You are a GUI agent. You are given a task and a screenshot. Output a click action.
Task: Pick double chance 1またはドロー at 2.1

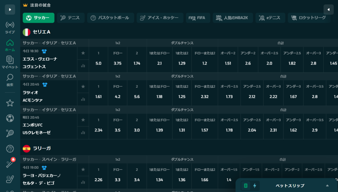[x=159, y=60]
